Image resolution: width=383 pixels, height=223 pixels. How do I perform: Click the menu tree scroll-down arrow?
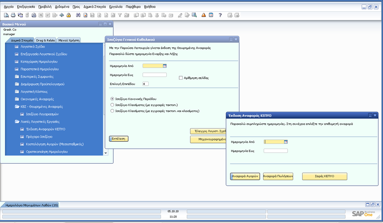105,153
